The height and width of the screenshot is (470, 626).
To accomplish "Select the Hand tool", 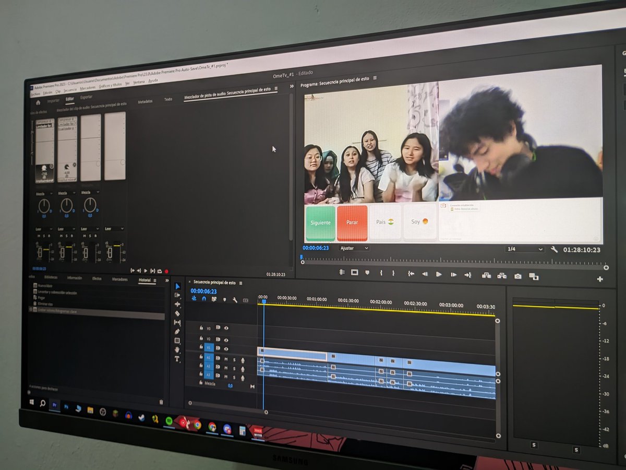I will pos(177,349).
